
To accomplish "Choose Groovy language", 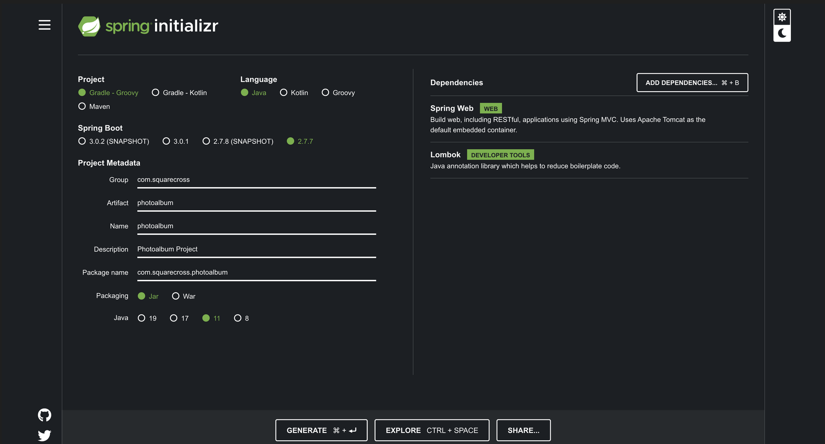I will pos(338,93).
